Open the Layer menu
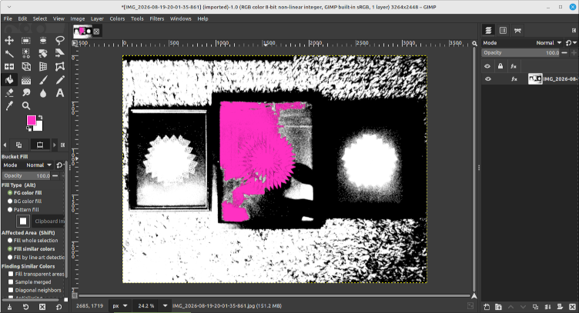Viewport: 579px width, 313px height. click(97, 18)
